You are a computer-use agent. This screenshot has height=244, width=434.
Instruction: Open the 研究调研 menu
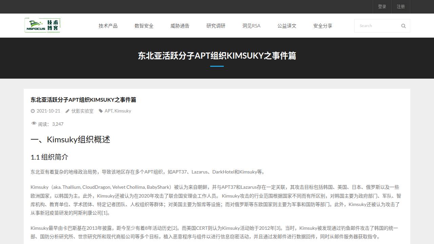click(x=216, y=26)
